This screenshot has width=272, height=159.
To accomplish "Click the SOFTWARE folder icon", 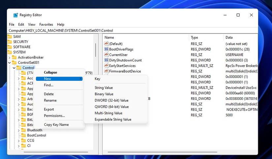I will [10, 47].
